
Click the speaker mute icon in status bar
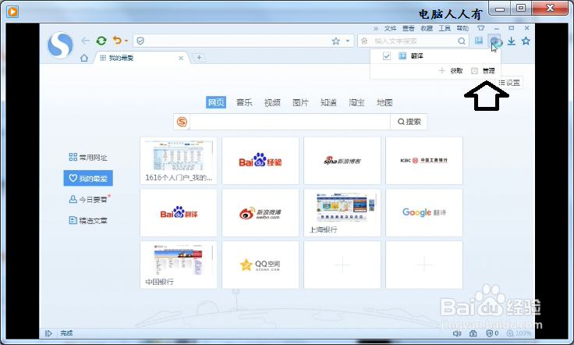click(x=457, y=333)
